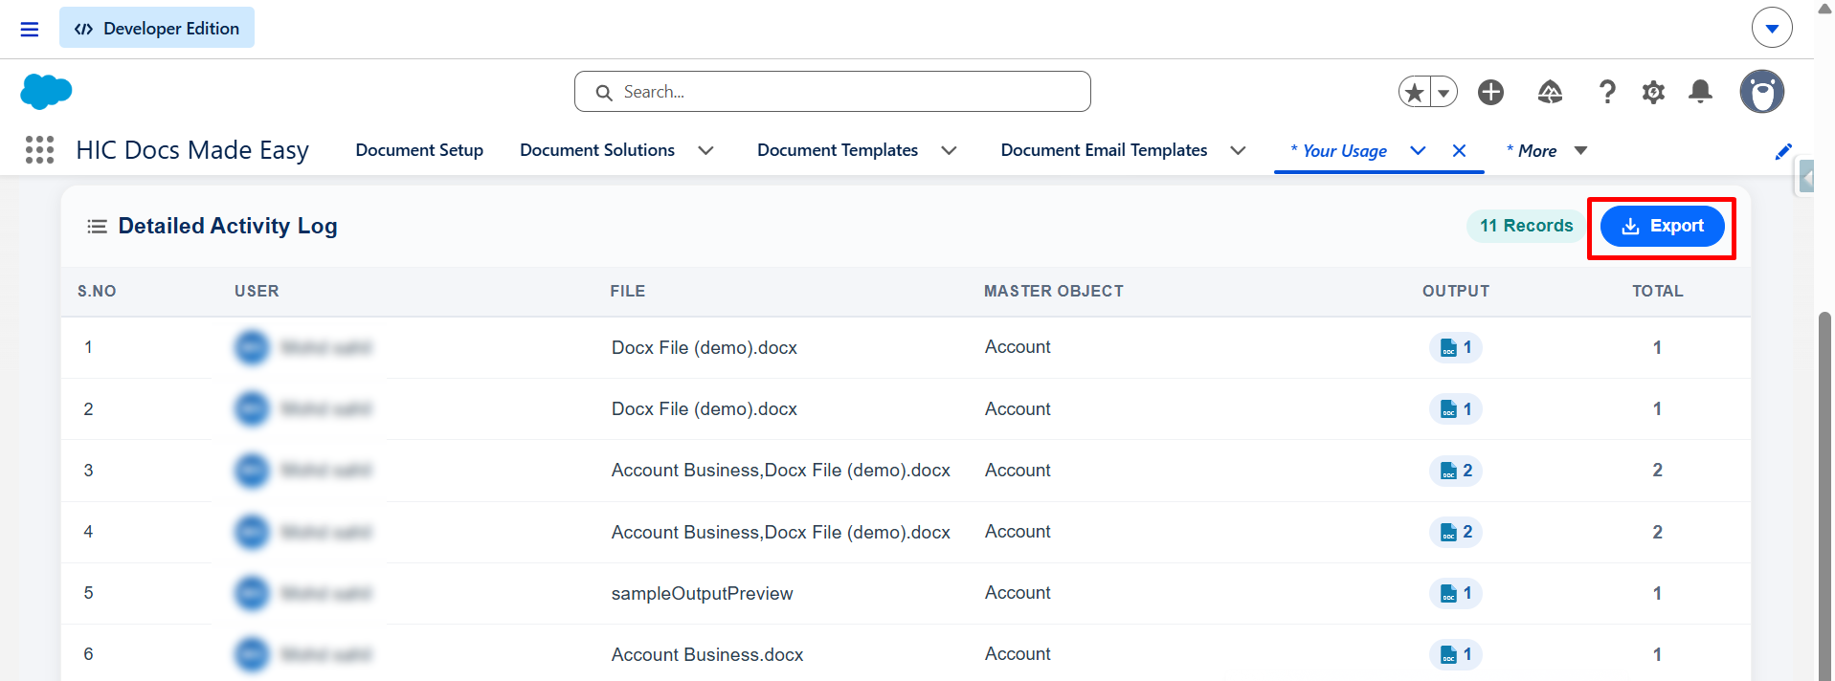
Task: Click sampleOutputPreview file name
Action: 703,593
